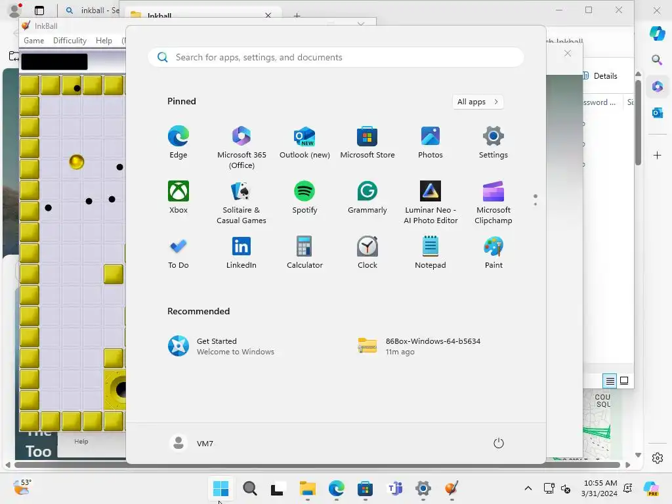Open LinkedIn pinned app
This screenshot has width=672, height=504.
point(241,253)
